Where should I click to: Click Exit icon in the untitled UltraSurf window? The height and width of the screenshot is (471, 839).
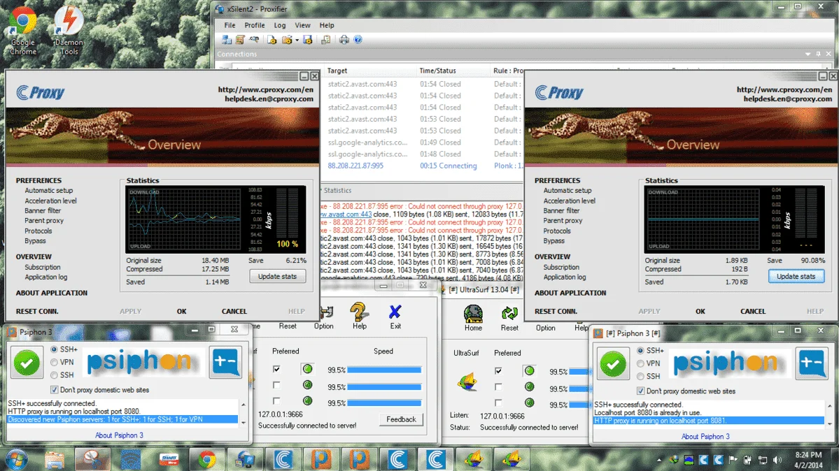(395, 316)
